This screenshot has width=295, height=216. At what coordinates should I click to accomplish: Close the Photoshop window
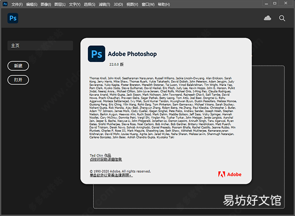286,3
